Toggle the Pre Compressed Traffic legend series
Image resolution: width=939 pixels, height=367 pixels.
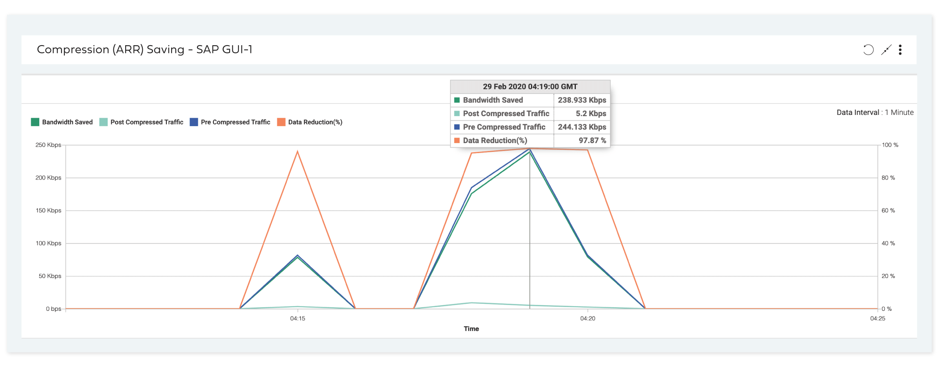tap(230, 122)
